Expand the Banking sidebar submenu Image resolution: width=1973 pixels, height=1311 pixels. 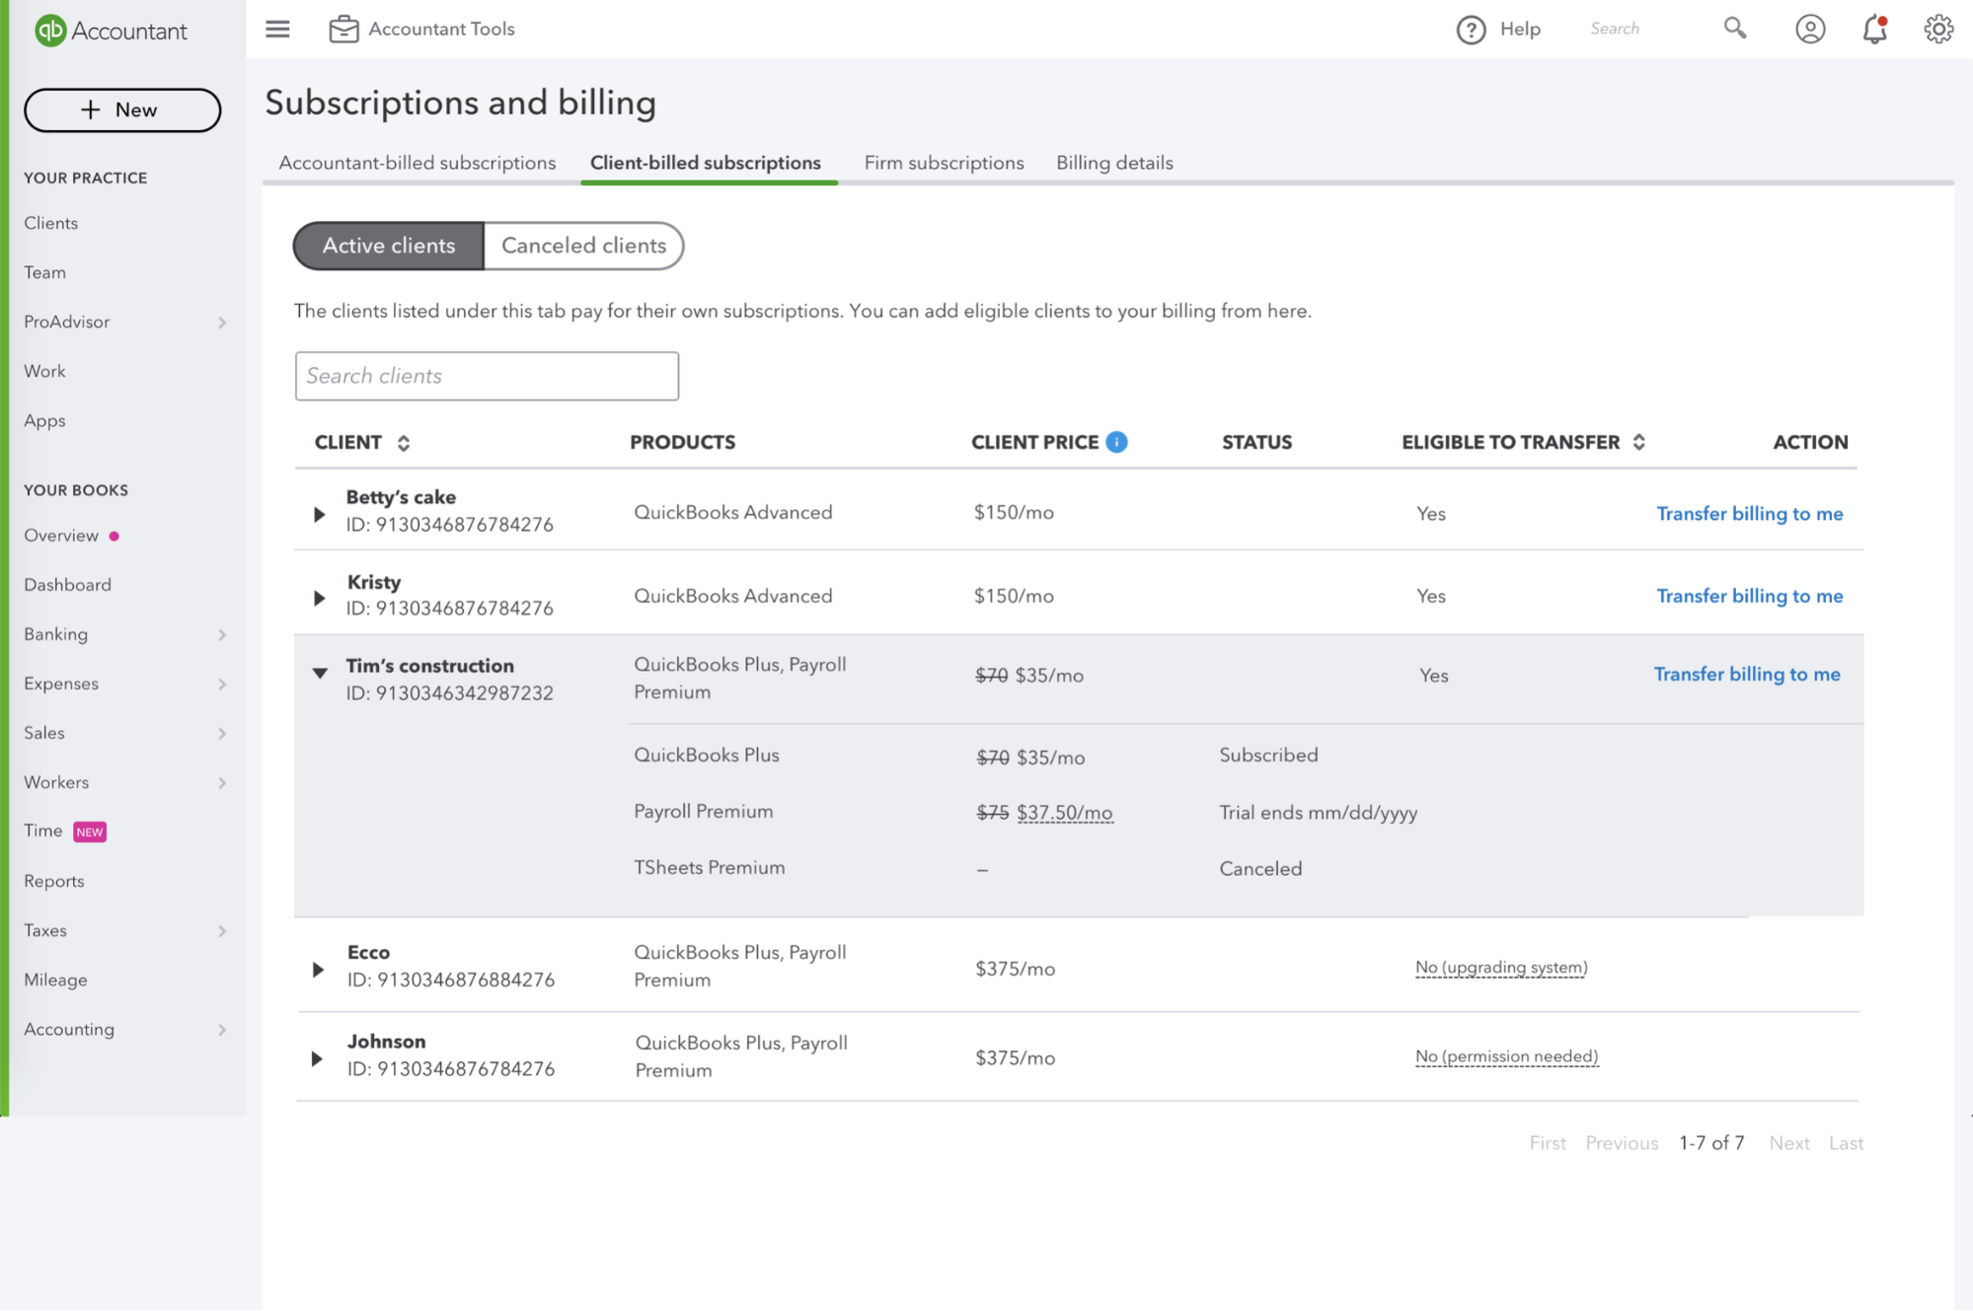click(x=222, y=635)
